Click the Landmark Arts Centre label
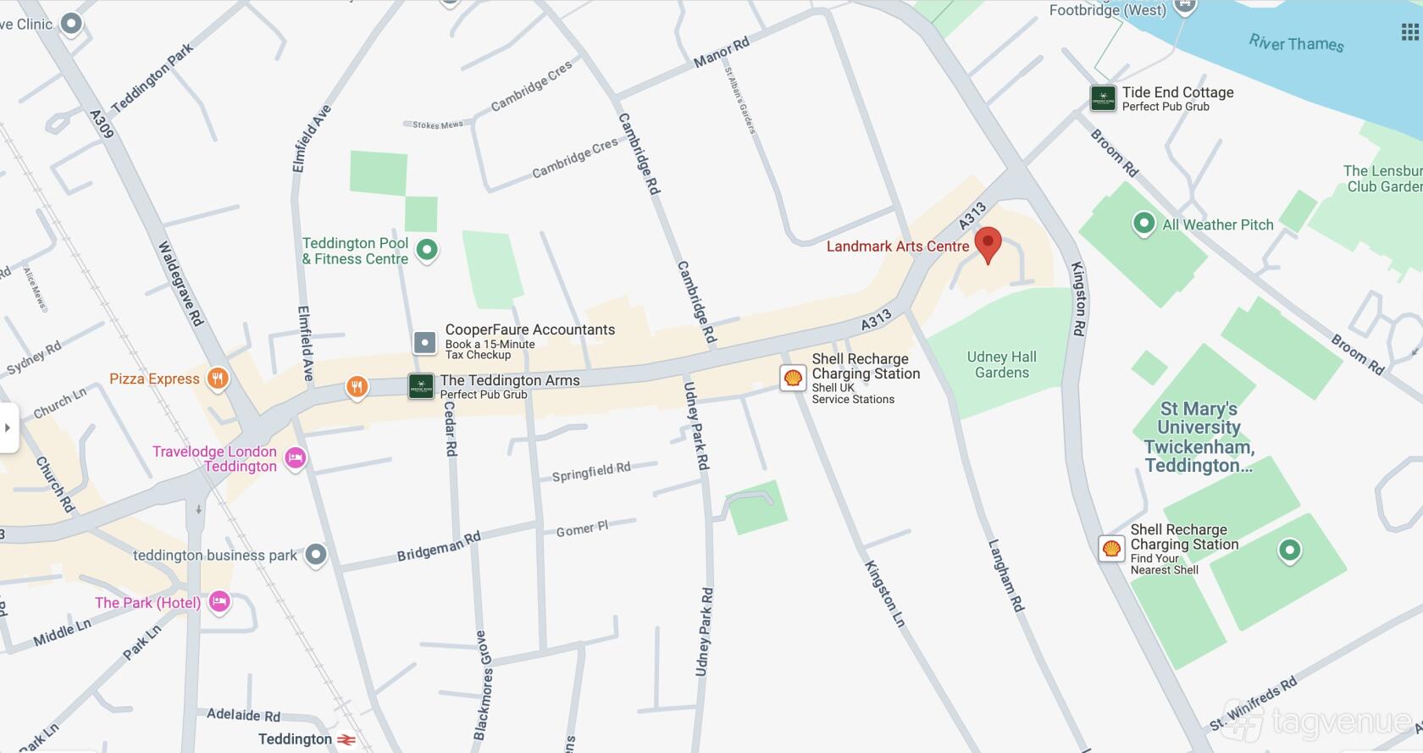This screenshot has width=1423, height=753. pos(898,246)
